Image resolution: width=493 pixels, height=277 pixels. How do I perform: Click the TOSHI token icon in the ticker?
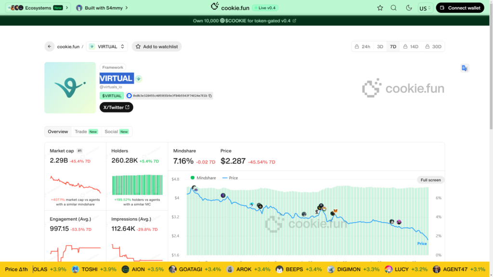coord(75,269)
